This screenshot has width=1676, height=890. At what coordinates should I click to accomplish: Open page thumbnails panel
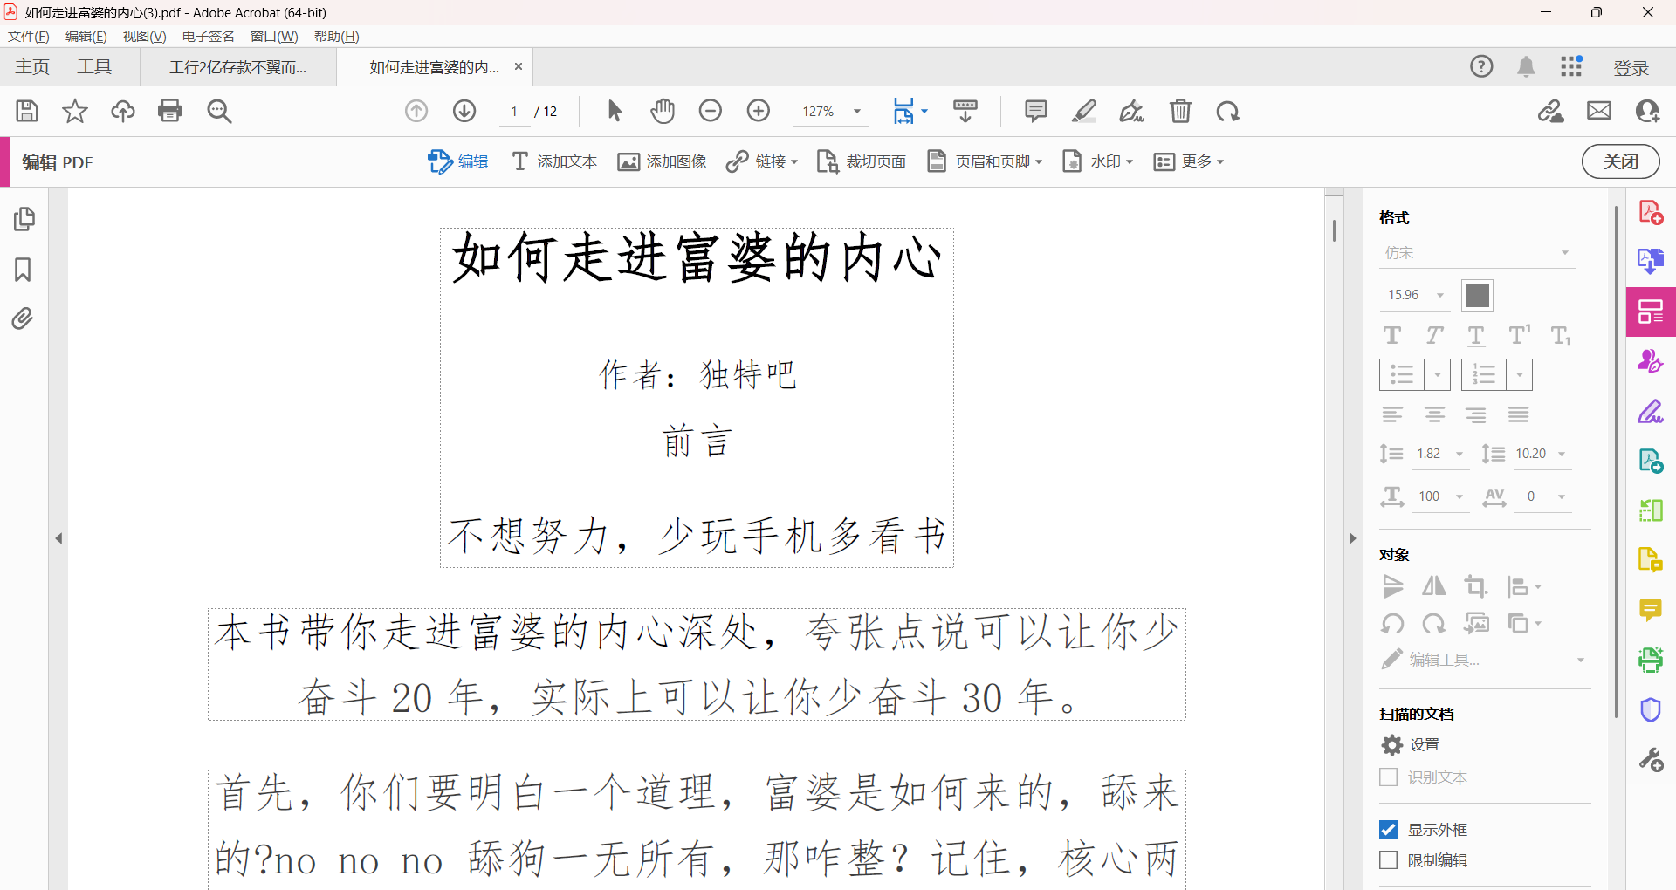point(24,219)
